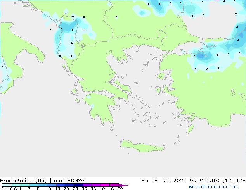Click the date 'Mo 18-05-2026'
Screen dimensions: 246x190
pos(164,181)
